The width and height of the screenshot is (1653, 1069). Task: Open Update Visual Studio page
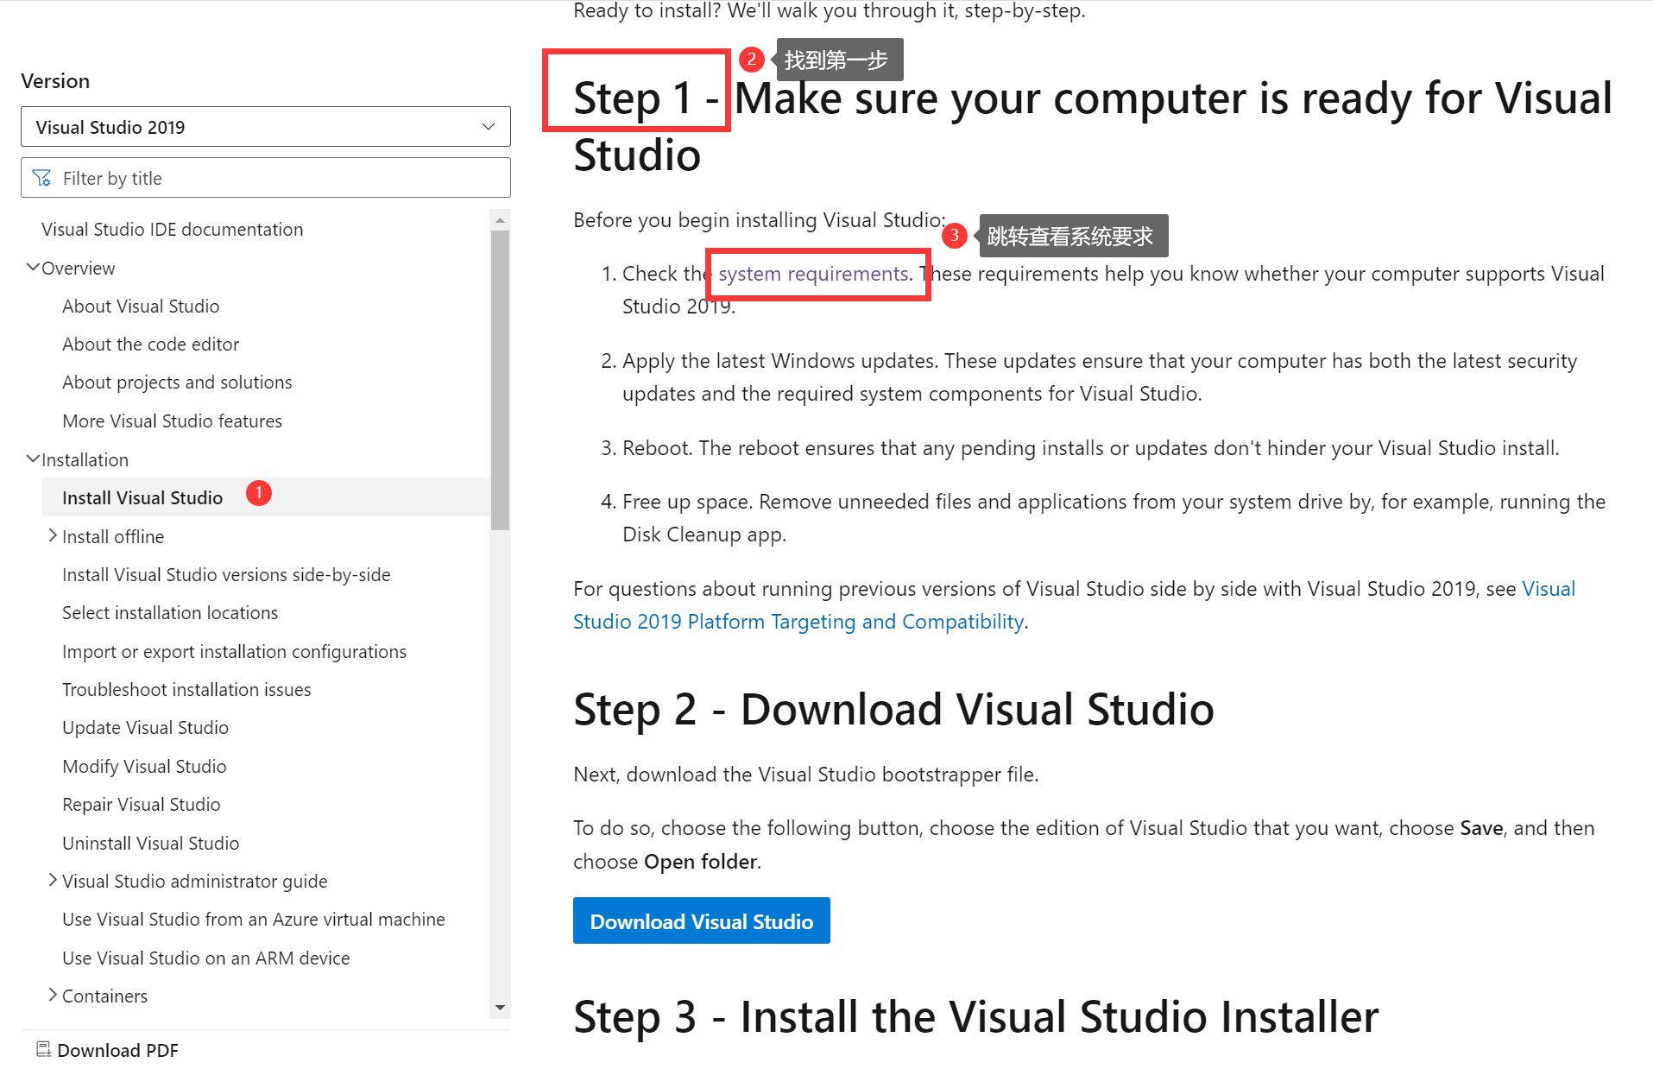click(145, 728)
